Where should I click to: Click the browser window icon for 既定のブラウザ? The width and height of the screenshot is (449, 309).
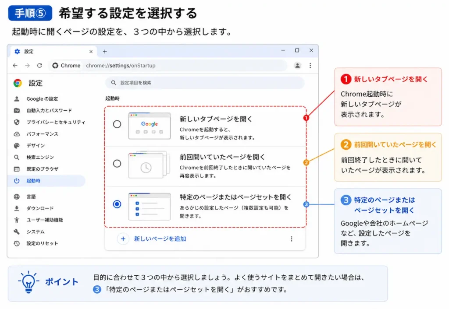point(17,169)
